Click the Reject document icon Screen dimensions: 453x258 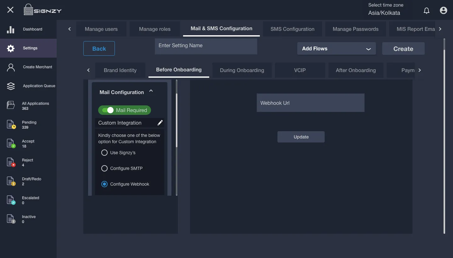tap(11, 162)
